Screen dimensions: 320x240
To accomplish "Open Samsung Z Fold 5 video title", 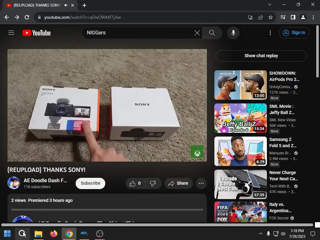I will click(282, 142).
